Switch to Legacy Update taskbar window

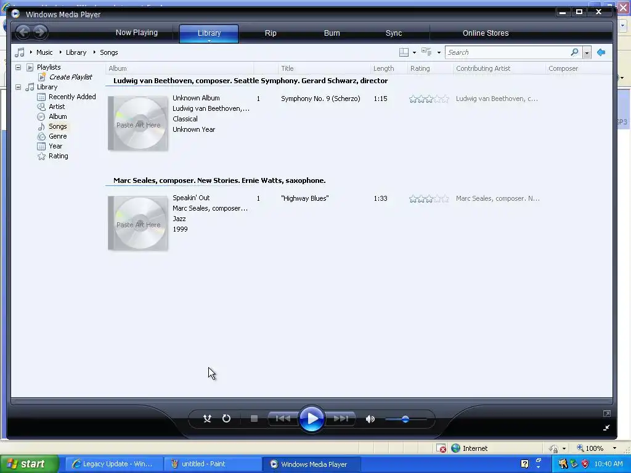[113, 464]
